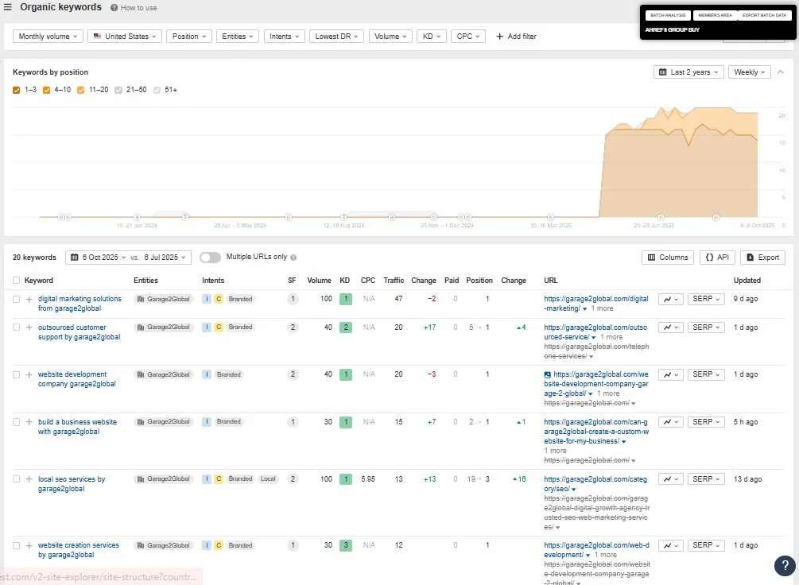The width and height of the screenshot is (799, 585).
Task: Toggle the 4–10 position checkbox
Action: point(46,90)
